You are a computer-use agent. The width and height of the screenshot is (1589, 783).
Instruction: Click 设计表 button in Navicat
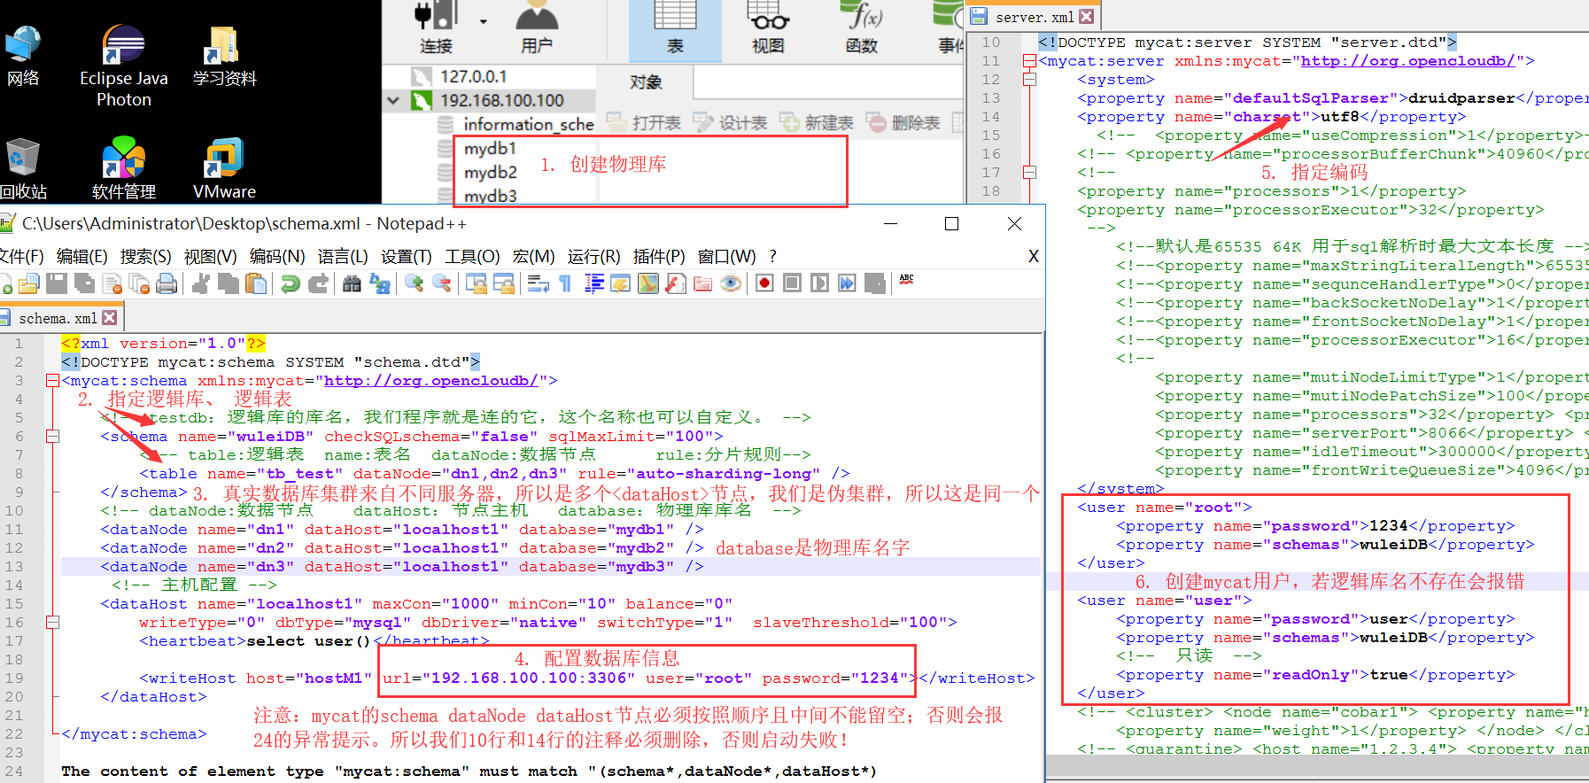click(x=731, y=123)
